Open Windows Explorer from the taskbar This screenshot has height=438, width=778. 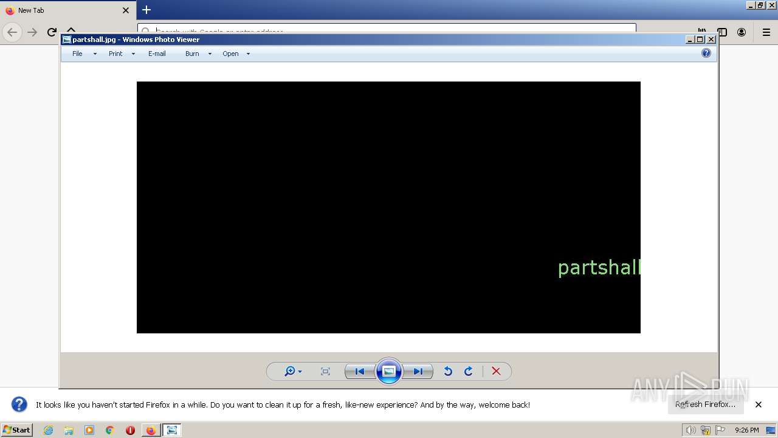(69, 430)
